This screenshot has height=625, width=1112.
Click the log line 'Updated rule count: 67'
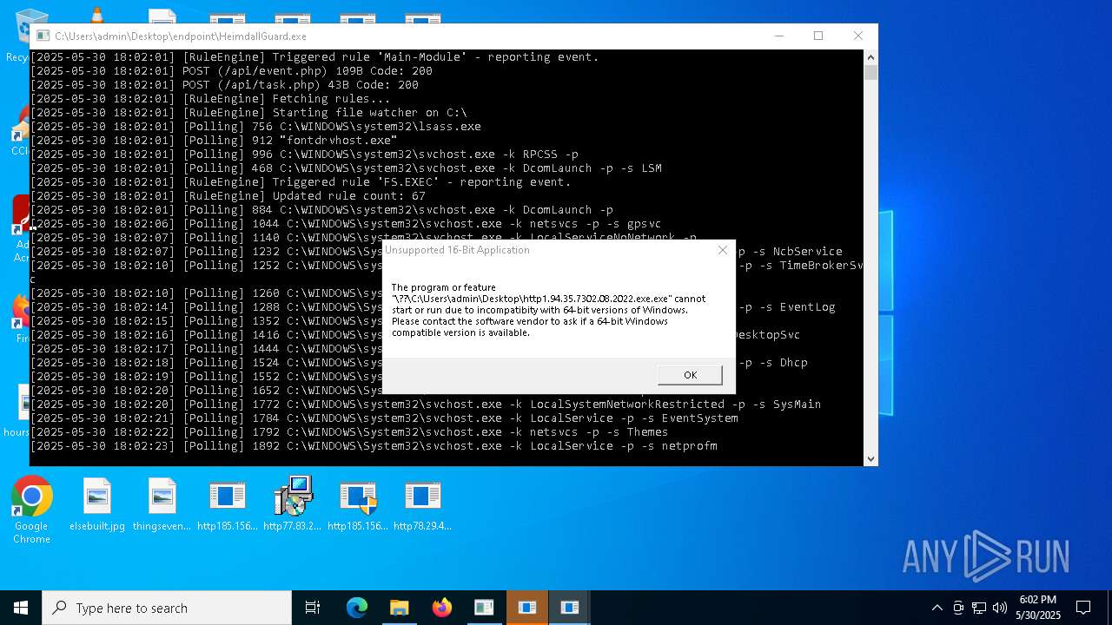pyautogui.click(x=228, y=196)
